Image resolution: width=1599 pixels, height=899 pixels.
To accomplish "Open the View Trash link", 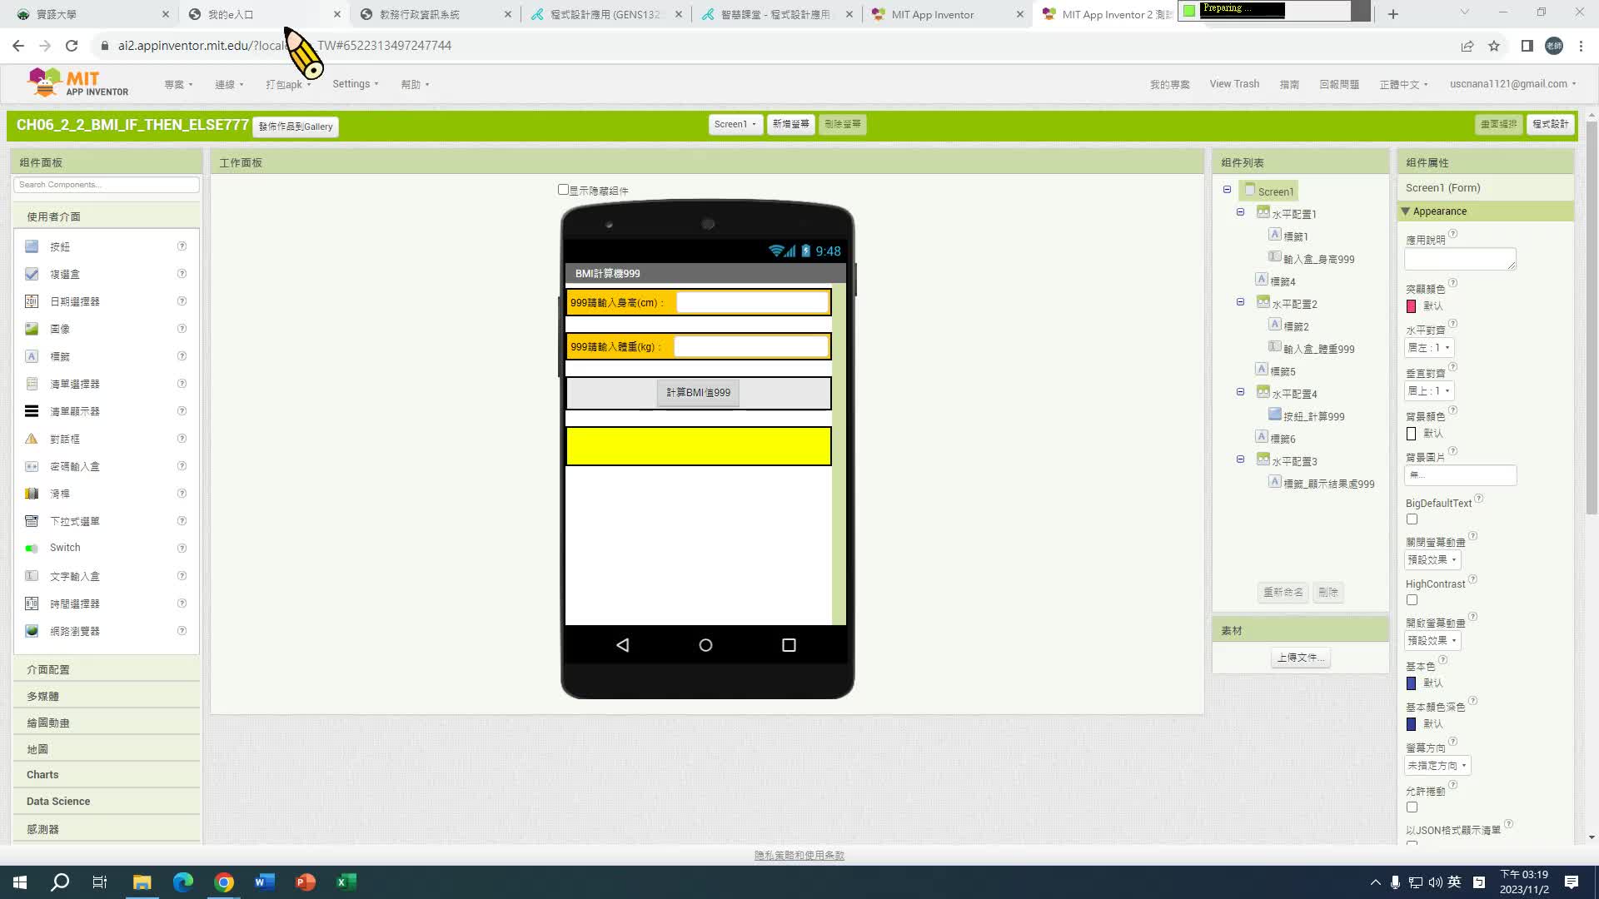I will pos(1234,84).
